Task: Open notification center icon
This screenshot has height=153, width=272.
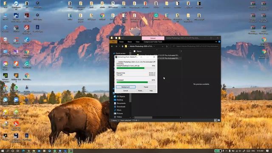Action: [267, 151]
